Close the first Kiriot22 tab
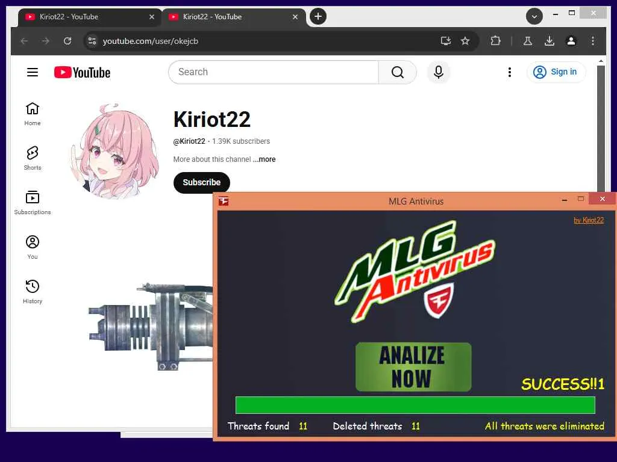617x462 pixels. tap(151, 17)
